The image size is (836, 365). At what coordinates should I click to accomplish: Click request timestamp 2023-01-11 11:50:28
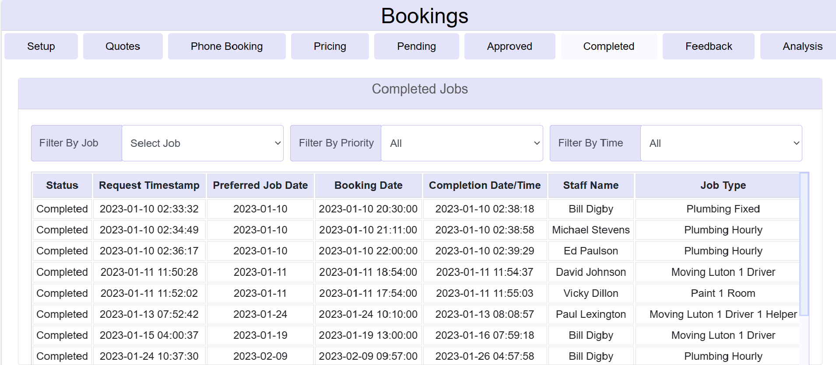[x=149, y=272]
